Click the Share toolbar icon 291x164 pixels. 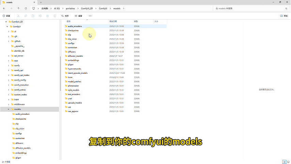click(47, 16)
